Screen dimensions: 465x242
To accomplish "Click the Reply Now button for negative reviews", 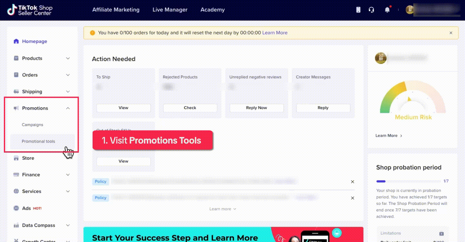I will pyautogui.click(x=256, y=107).
